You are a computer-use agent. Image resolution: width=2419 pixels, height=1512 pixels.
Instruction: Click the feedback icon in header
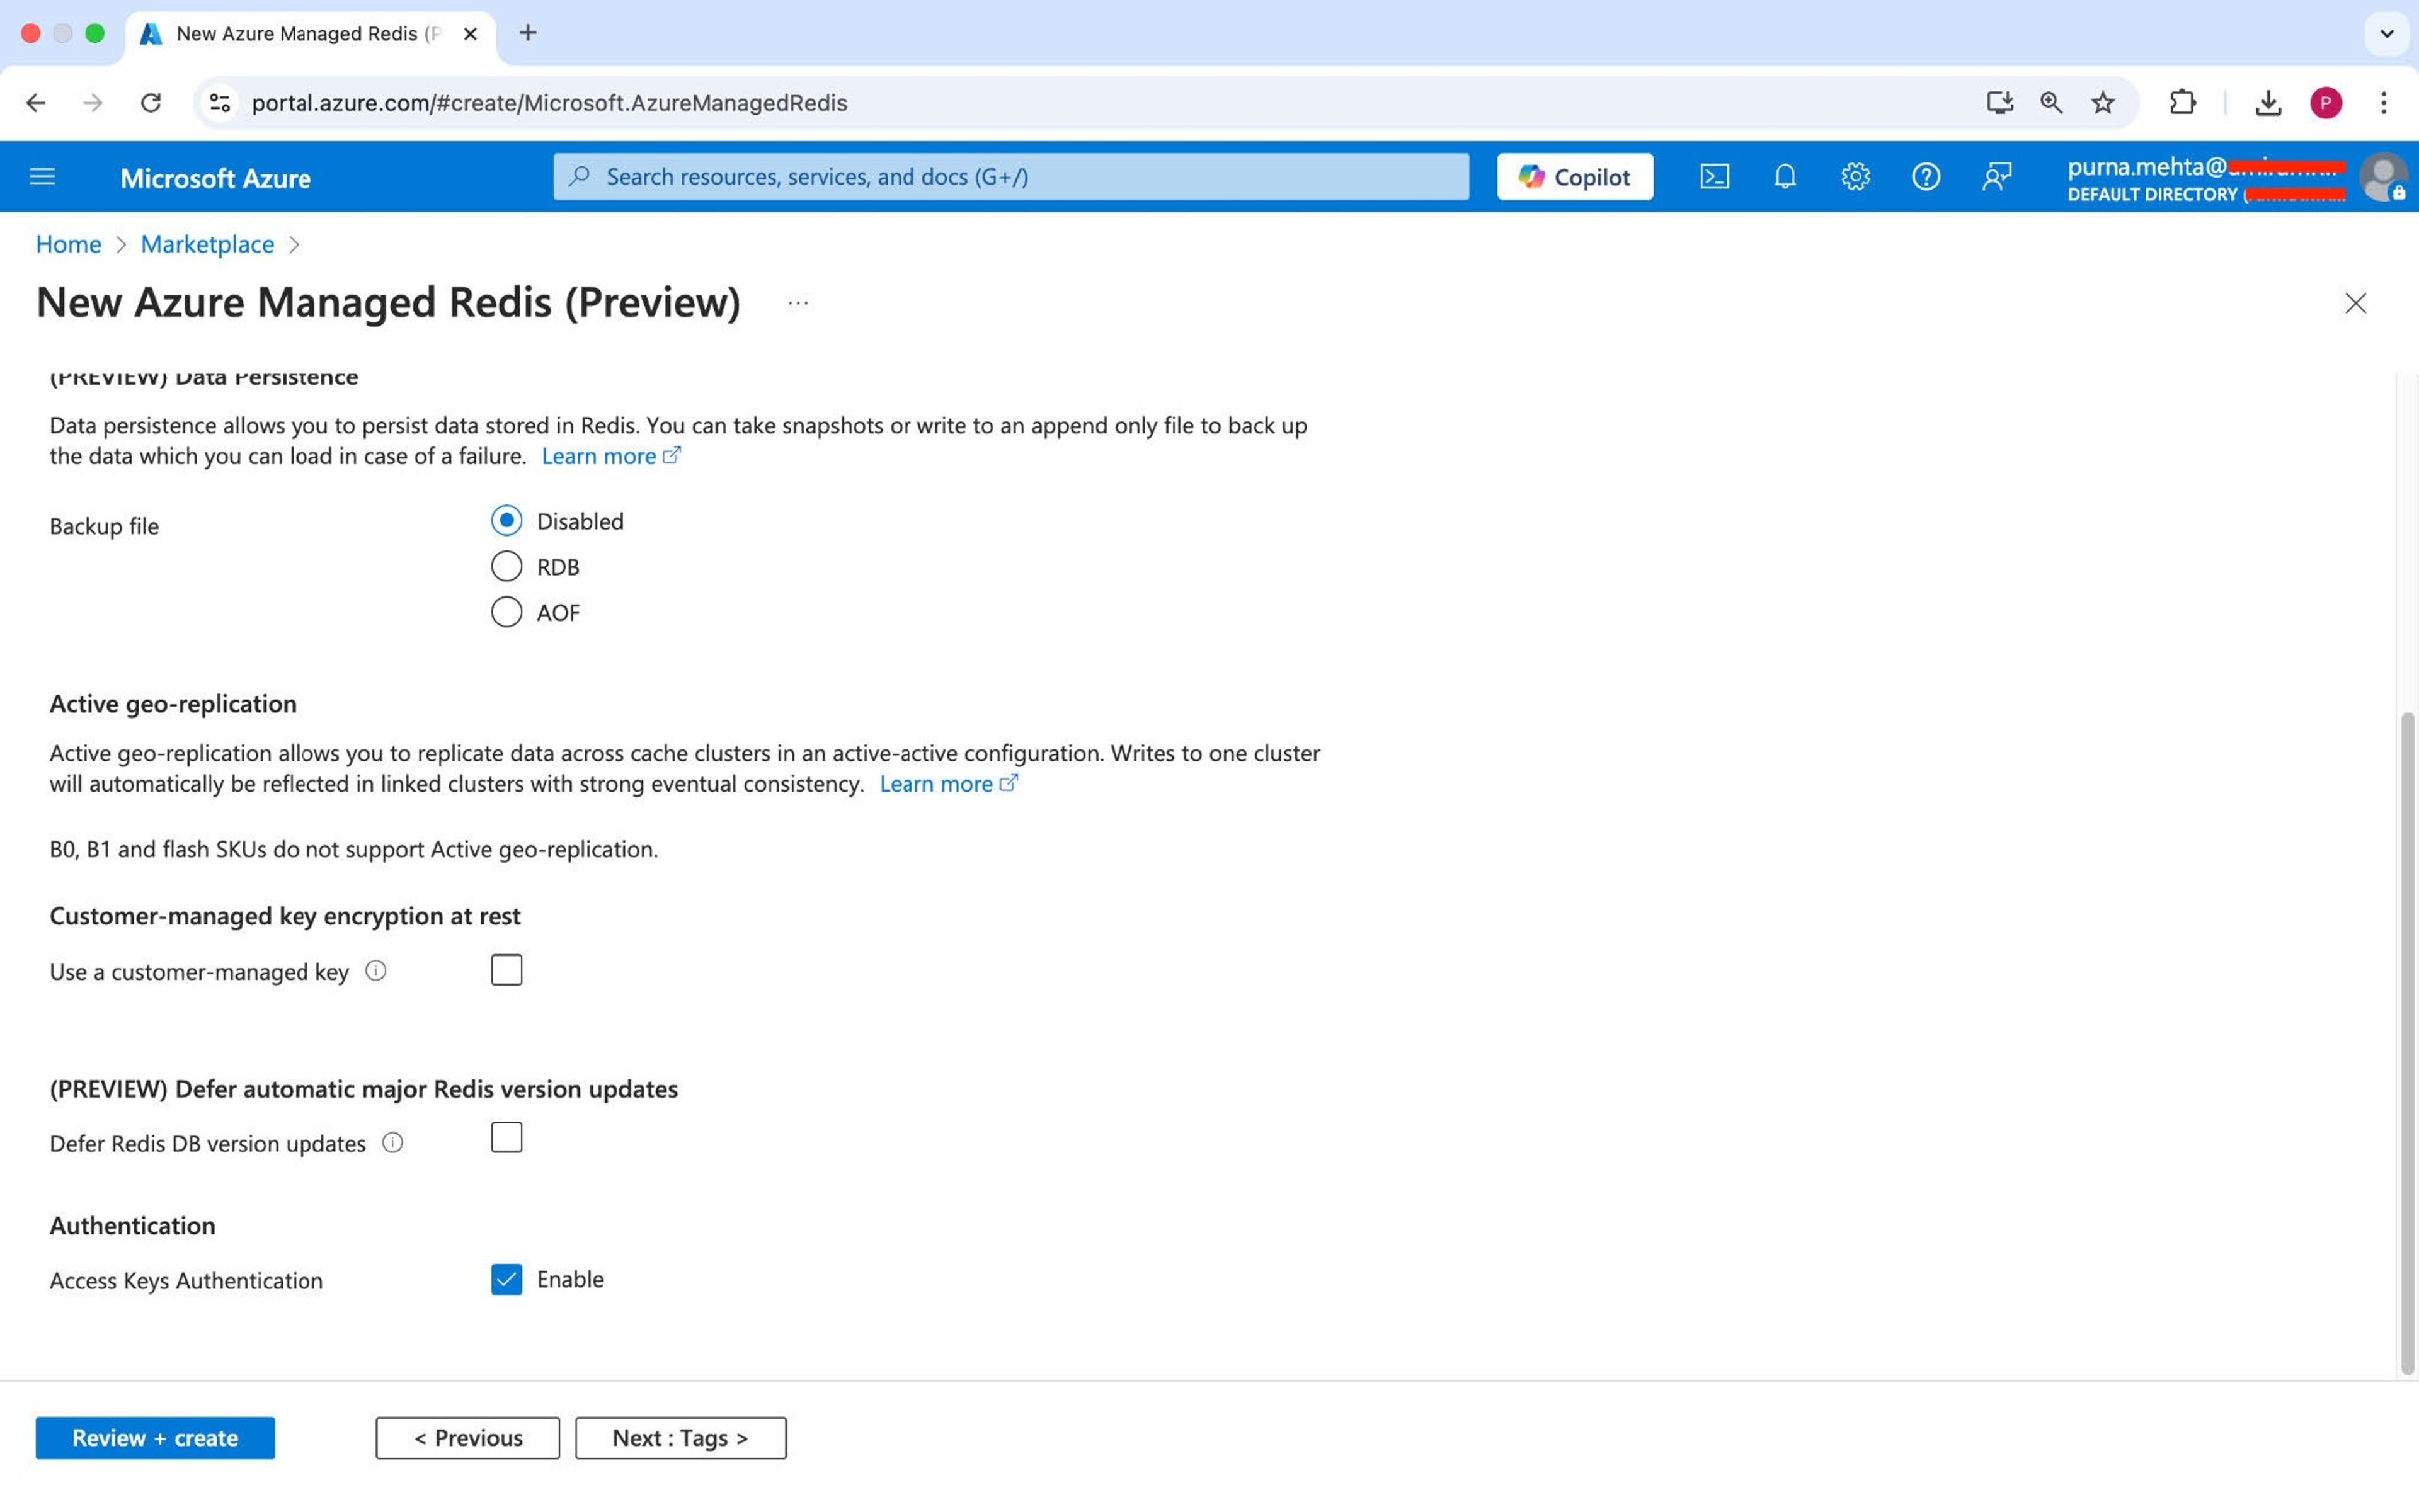click(x=1996, y=177)
